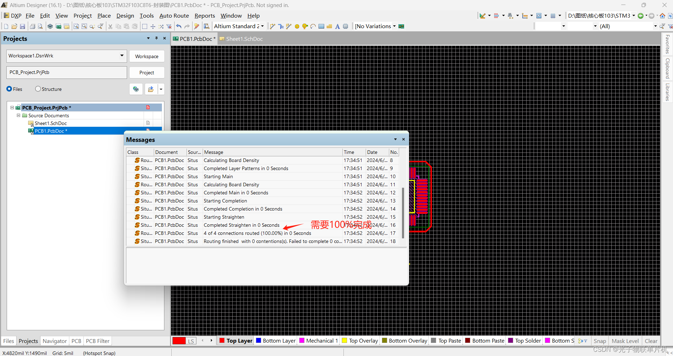Click the Project button
The image size is (673, 356).
point(147,73)
